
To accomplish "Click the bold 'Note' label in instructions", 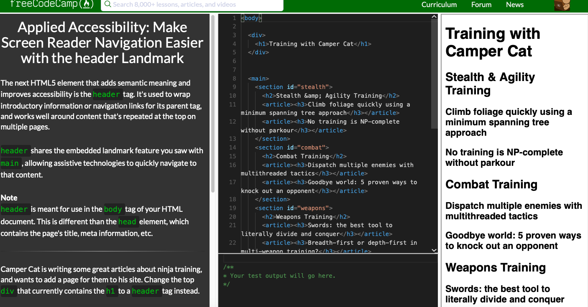I will tap(9, 198).
